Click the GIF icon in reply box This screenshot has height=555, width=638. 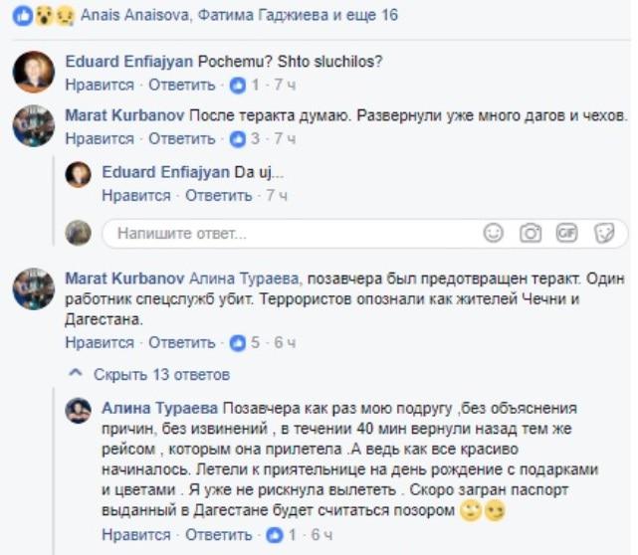click(567, 234)
